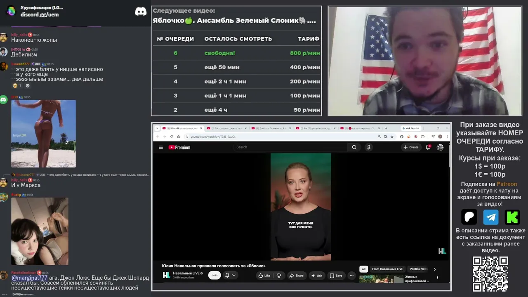Click billy_balls avatar beside 'Наконец-то жопы'
Image resolution: width=528 pixels, height=297 pixels.
[4, 38]
